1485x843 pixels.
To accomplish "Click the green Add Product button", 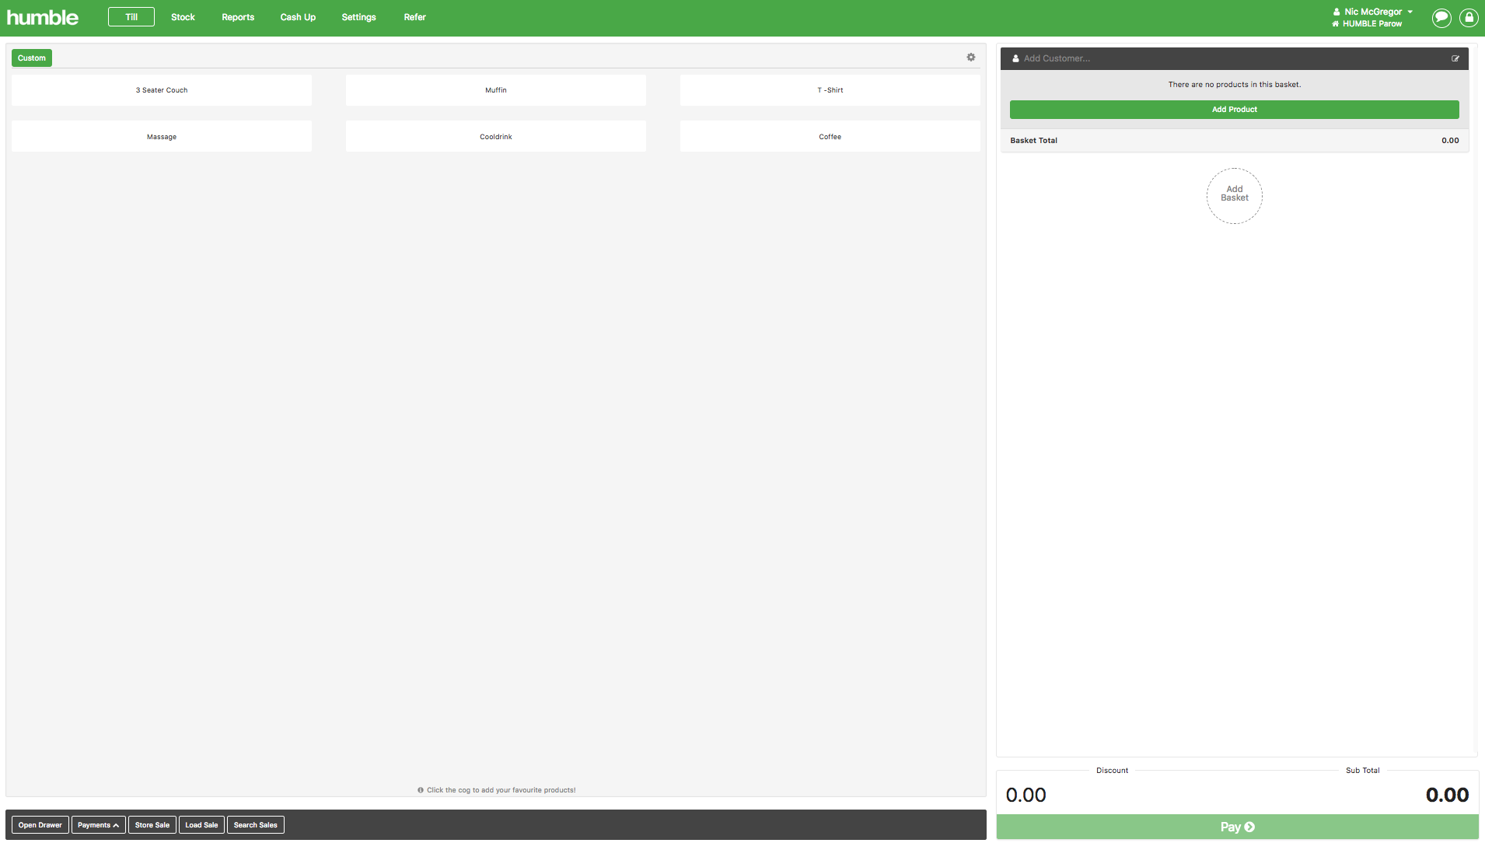I will pyautogui.click(x=1235, y=110).
